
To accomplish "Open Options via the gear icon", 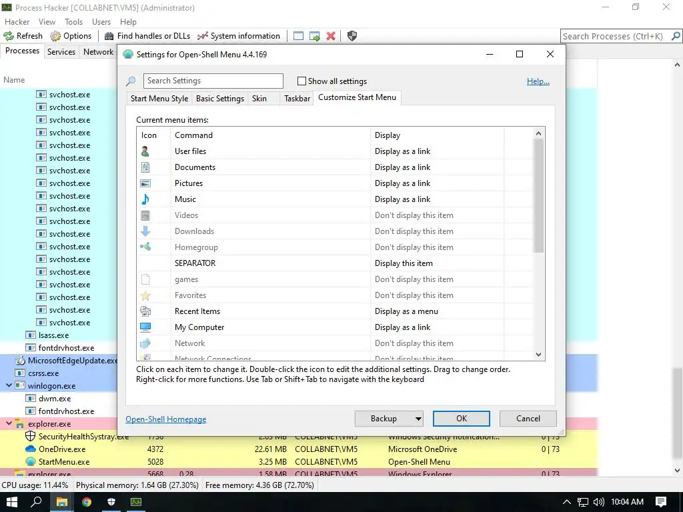I will 55,36.
